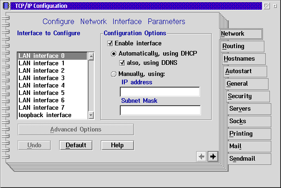Uncheck also, using DDNS option
This screenshot has height=188, width=281.
tap(122, 63)
